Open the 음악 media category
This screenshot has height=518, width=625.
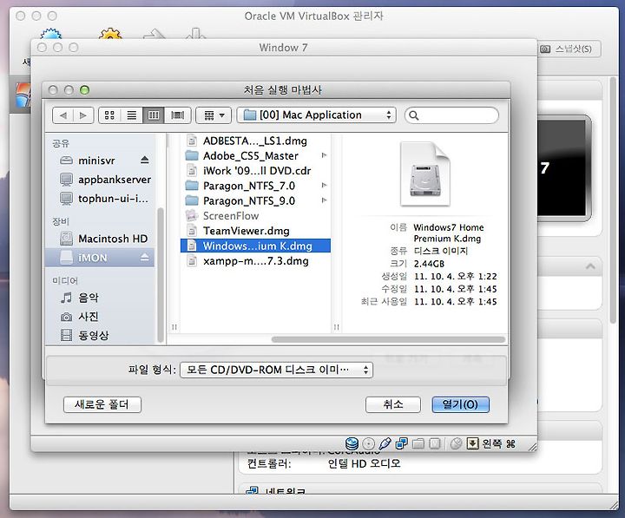80,298
